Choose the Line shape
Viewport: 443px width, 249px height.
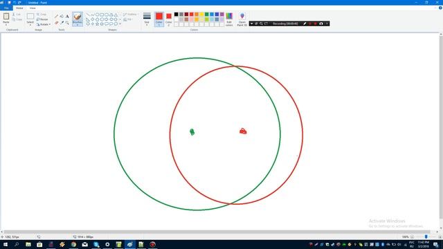tap(88, 15)
